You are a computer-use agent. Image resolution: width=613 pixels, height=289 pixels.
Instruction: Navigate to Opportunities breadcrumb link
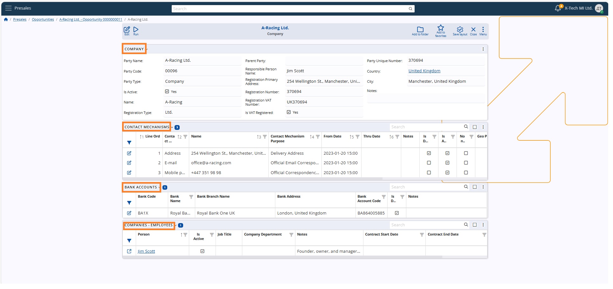[x=43, y=20]
